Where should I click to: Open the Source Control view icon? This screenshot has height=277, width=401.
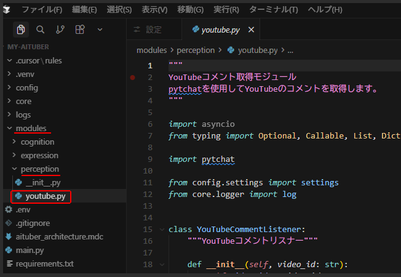60,30
